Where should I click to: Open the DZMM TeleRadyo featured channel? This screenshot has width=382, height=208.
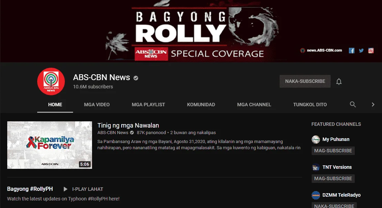(x=341, y=195)
